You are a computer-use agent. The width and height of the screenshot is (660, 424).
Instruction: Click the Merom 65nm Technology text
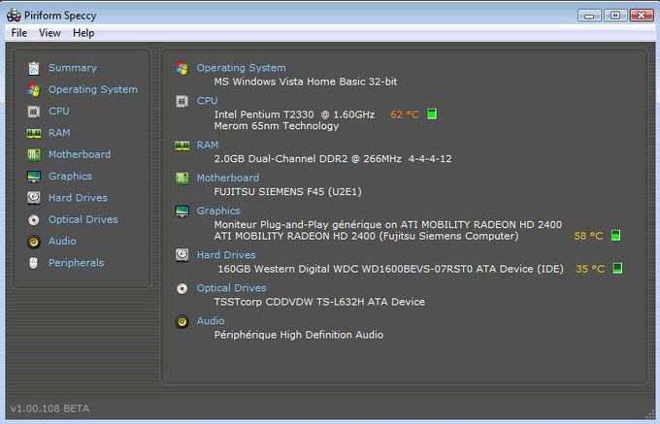pos(276,126)
